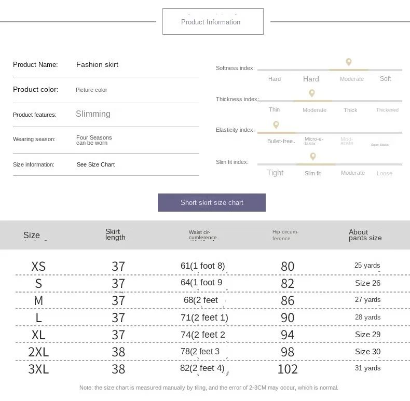Click the Elasticity index location pin marker
Image resolution: width=410 pixels, height=401 pixels.
276,125
